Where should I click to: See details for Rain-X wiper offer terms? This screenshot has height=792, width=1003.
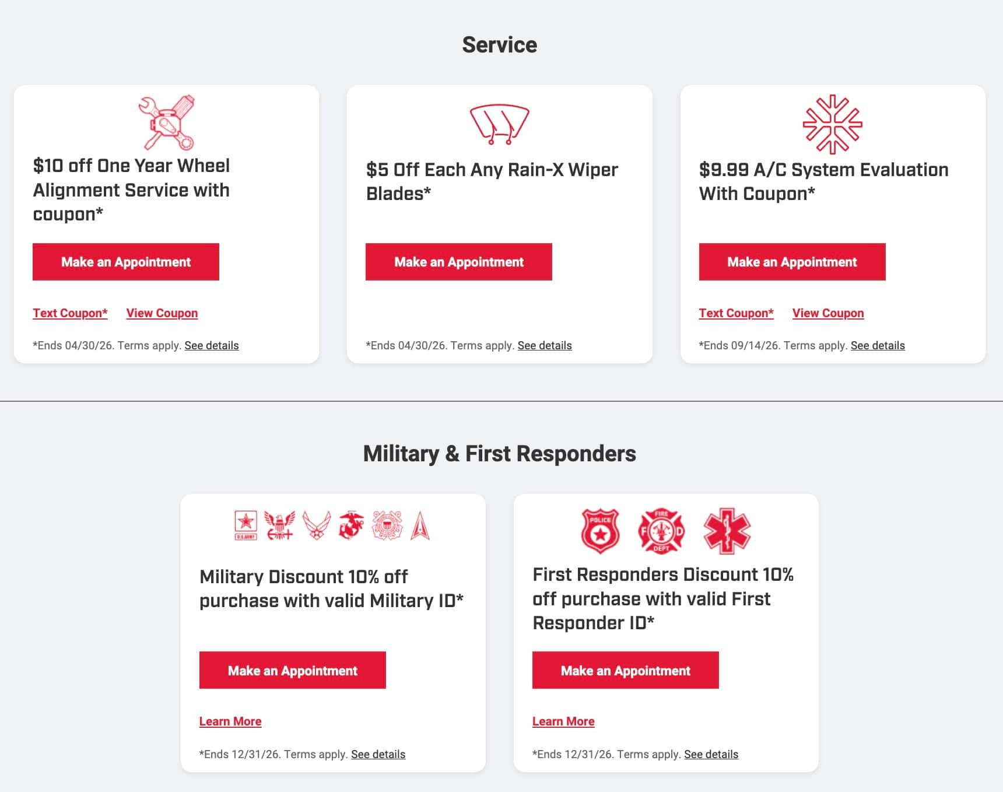[545, 345]
